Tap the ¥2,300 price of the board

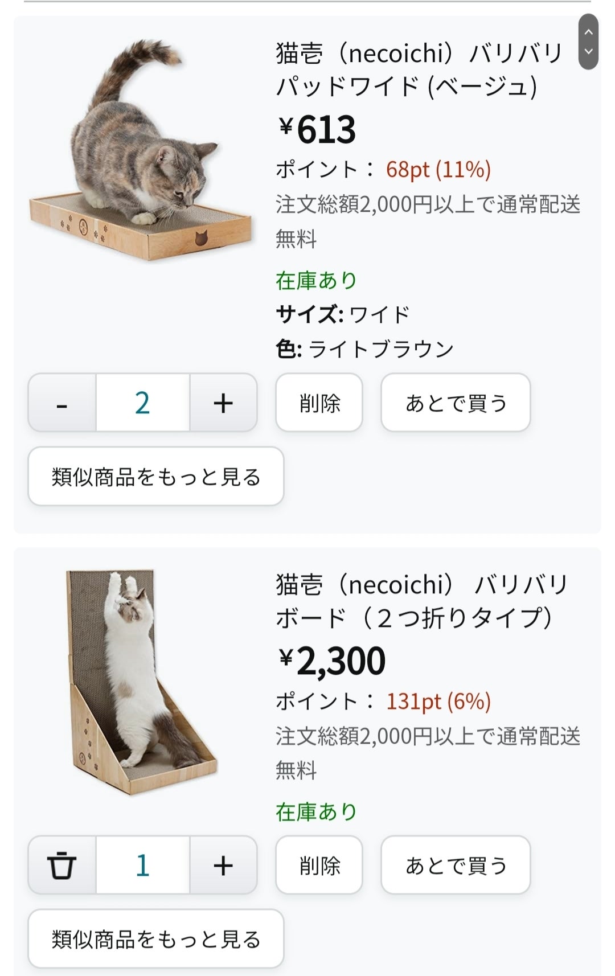coord(333,661)
